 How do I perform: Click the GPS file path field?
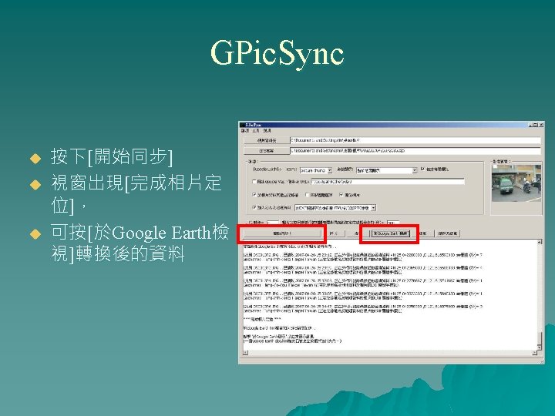[415, 151]
